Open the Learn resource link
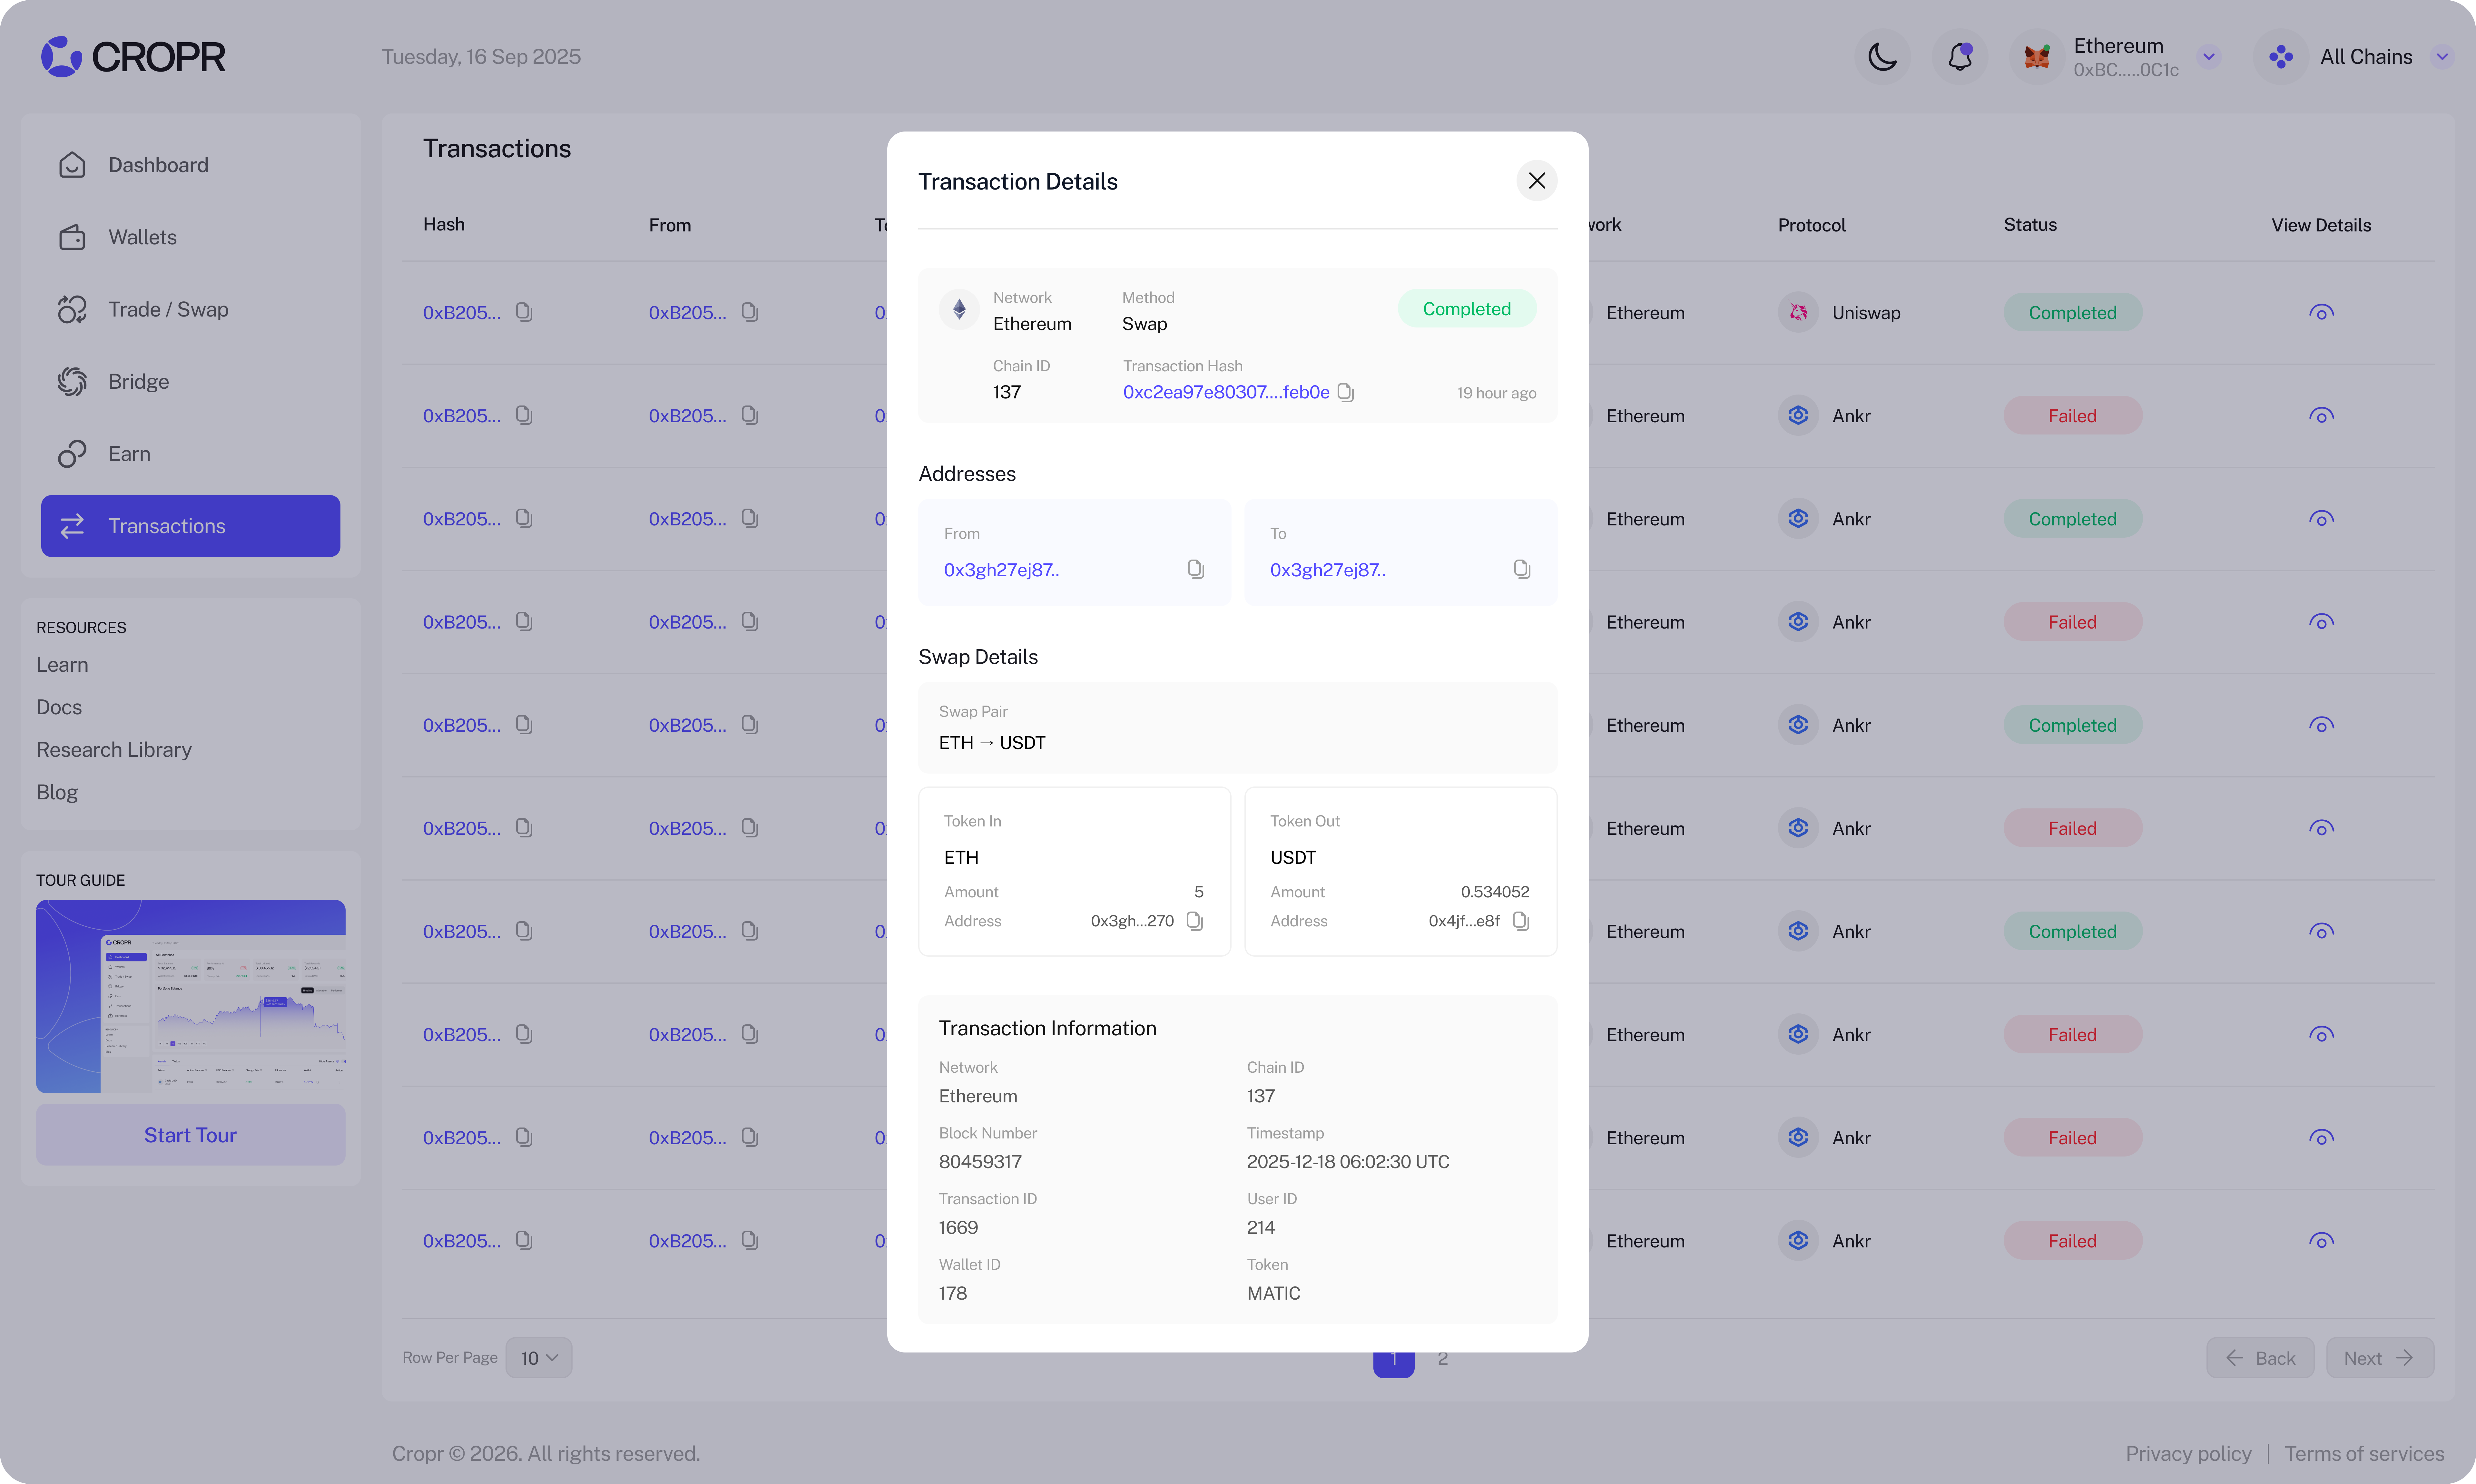Screen dimensions: 2476x1484 pos(62,665)
